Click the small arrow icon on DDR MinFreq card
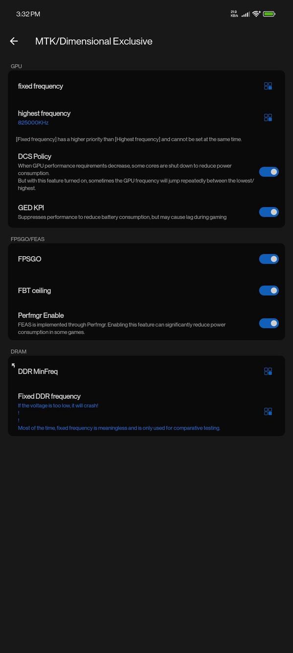The image size is (293, 653). [x=13, y=364]
